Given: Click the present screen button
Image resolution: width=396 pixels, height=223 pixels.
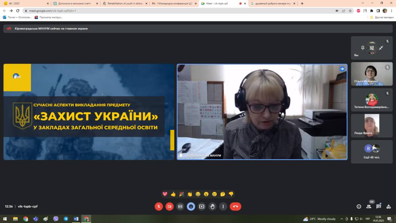Looking at the screenshot, I should point(202,206).
